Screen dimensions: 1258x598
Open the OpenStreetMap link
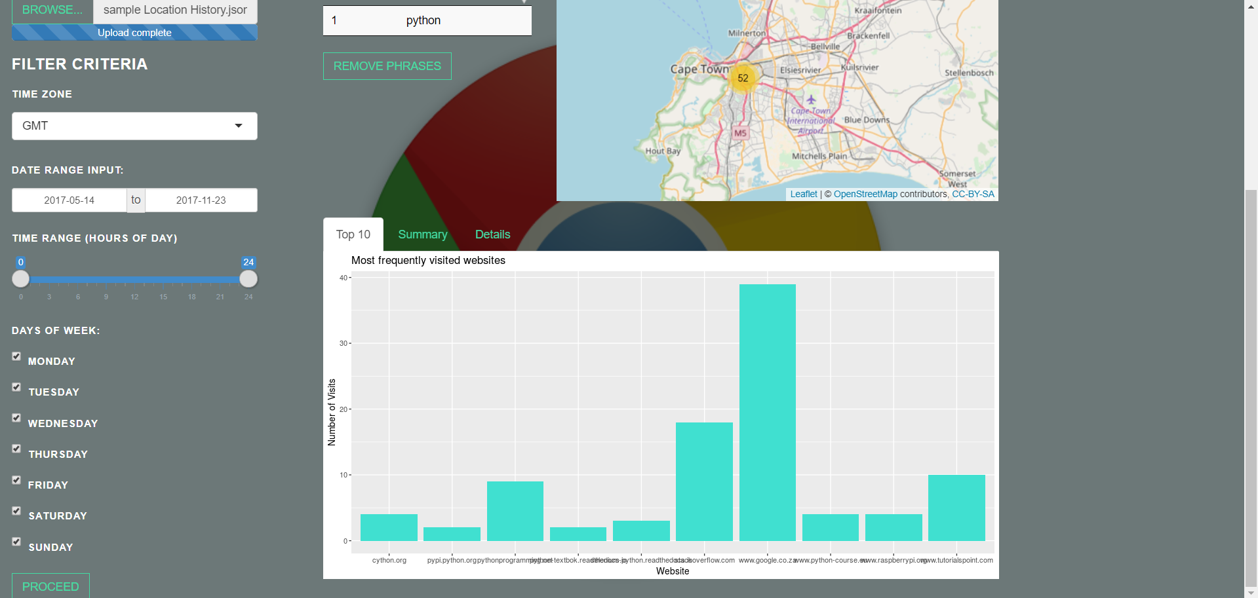click(865, 194)
